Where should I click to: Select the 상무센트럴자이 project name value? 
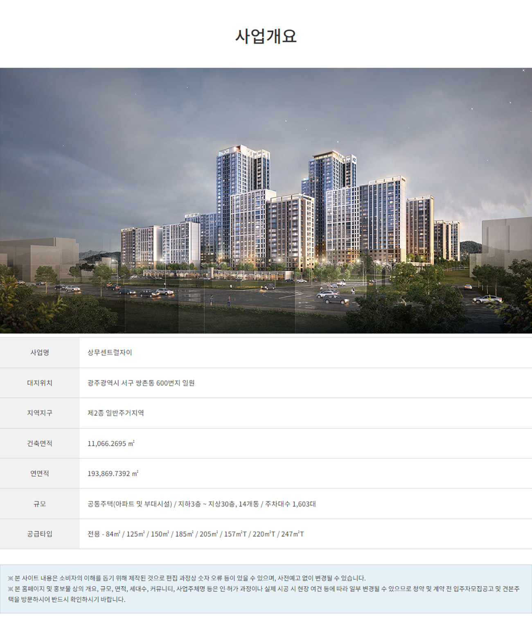(x=110, y=352)
